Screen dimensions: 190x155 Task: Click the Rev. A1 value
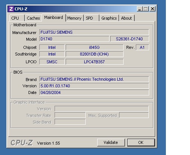pyautogui.click(x=142, y=47)
